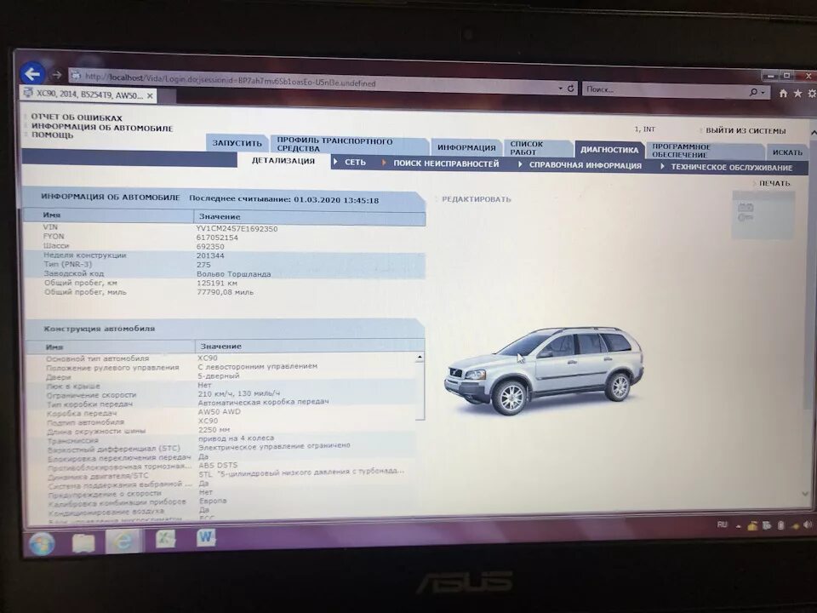Click page scrollbar up arrow
The height and width of the screenshot is (613, 817).
tap(814, 134)
